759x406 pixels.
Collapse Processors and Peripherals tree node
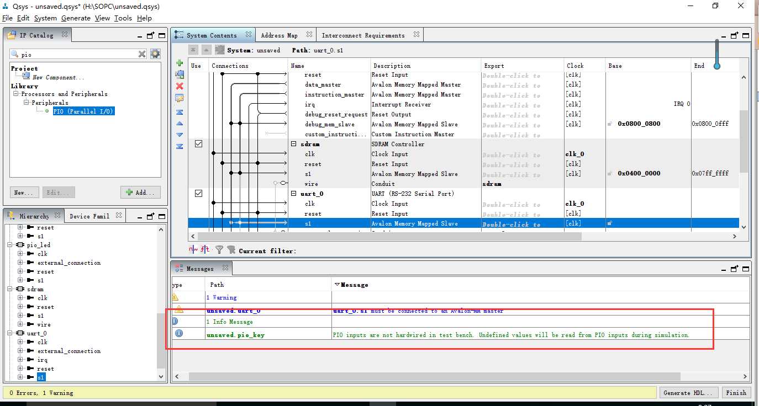17,94
